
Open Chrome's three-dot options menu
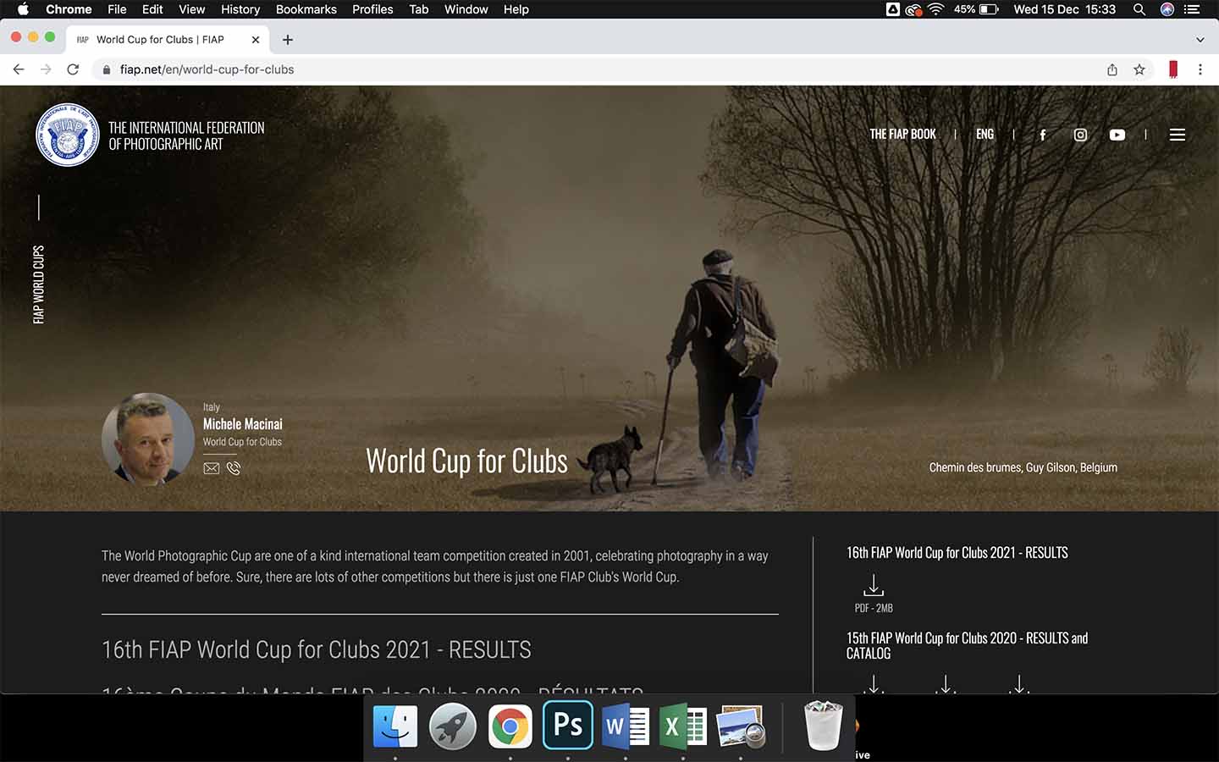tap(1200, 69)
